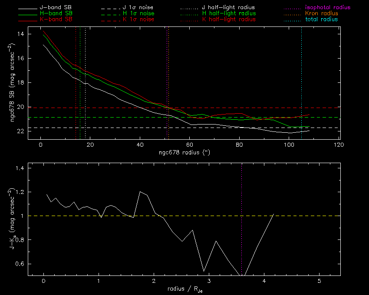
Task: Click the radius / RJe axis title
Action: pos(184,289)
